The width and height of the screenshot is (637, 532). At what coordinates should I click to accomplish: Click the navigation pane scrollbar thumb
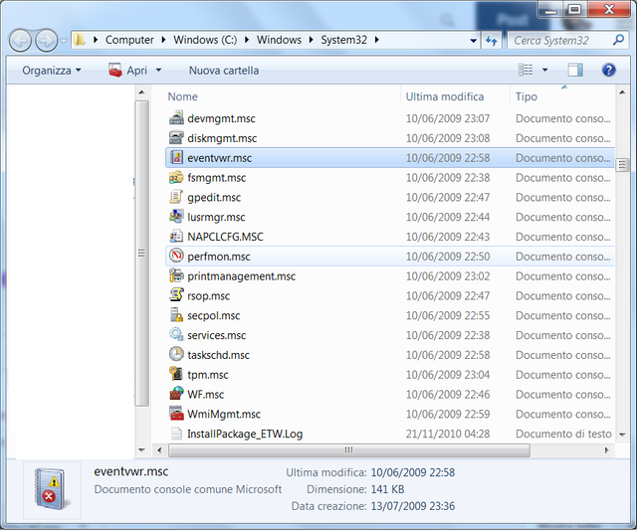[x=141, y=253]
